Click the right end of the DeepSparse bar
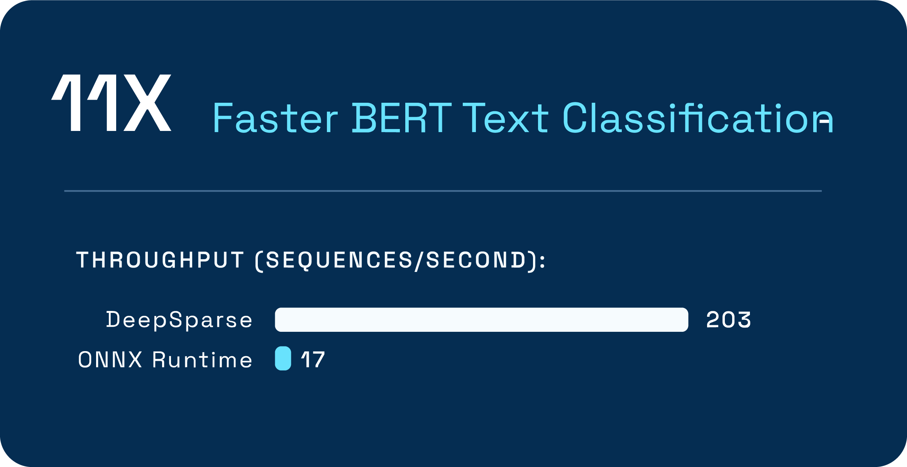The width and height of the screenshot is (907, 467). point(682,319)
